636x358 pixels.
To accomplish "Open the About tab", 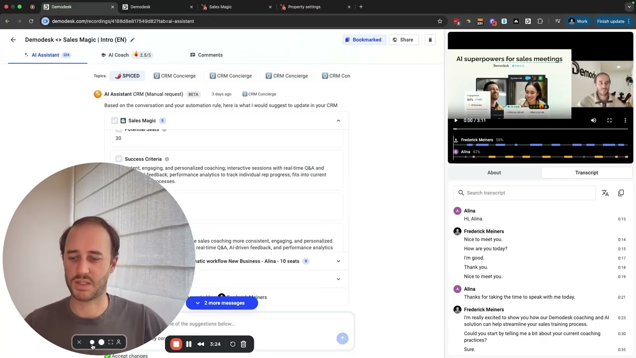I will point(494,173).
